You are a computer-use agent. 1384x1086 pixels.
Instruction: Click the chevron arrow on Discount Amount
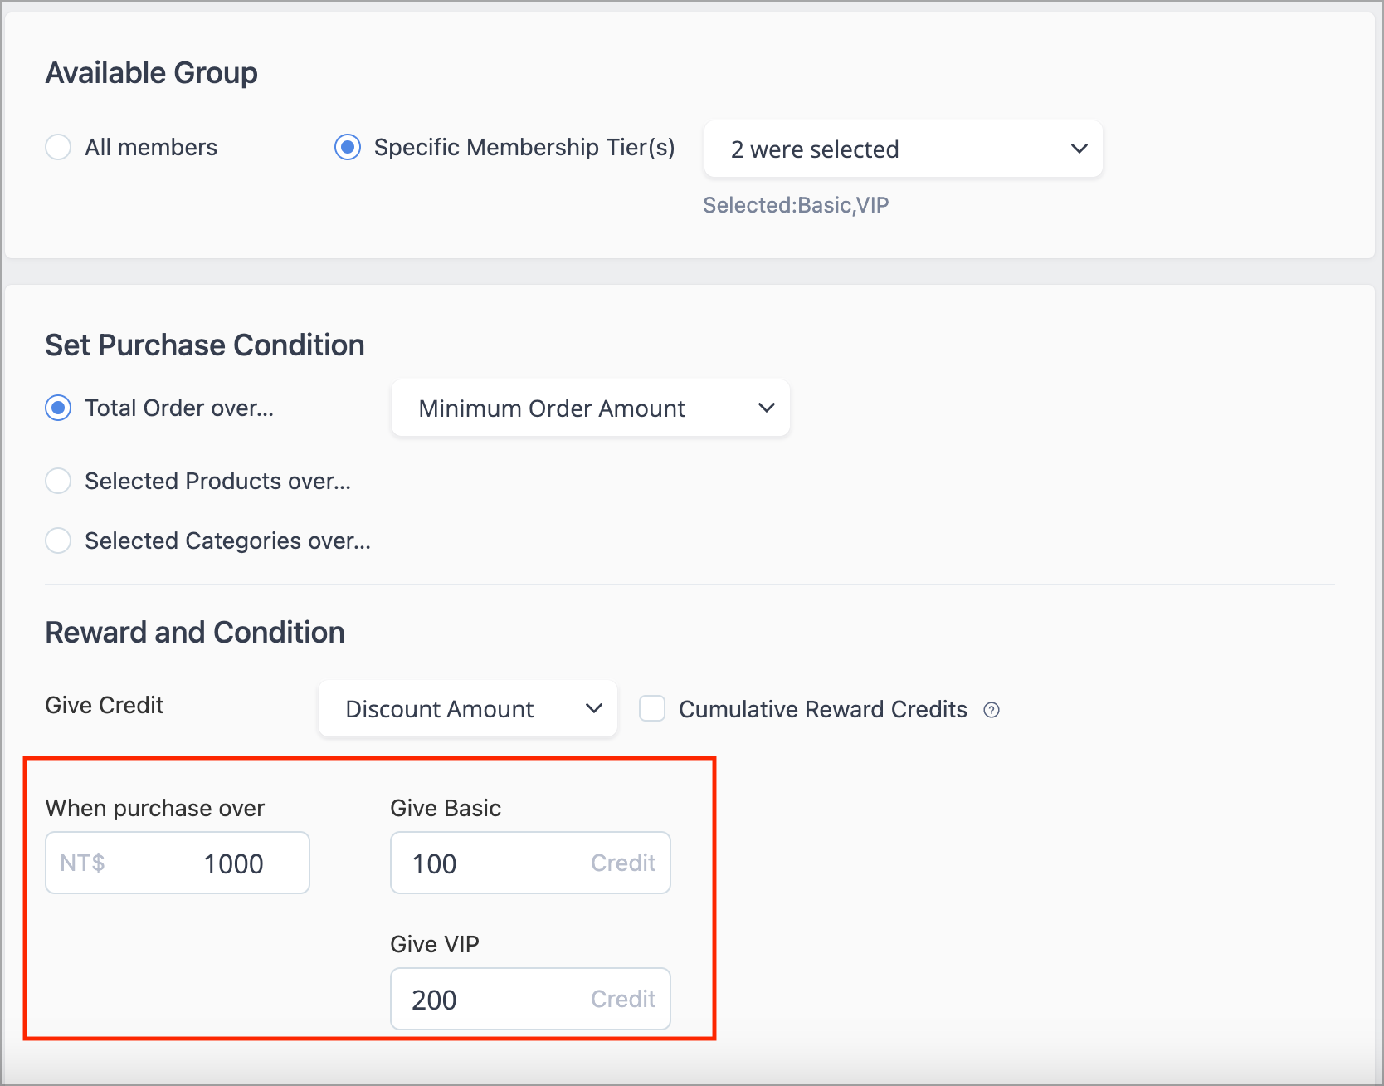tap(593, 709)
